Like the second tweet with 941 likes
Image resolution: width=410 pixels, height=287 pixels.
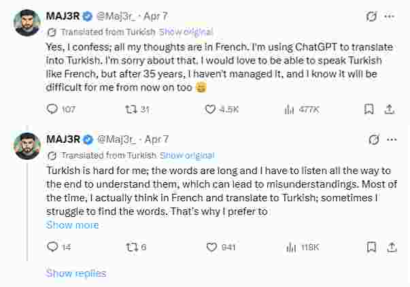click(210, 247)
